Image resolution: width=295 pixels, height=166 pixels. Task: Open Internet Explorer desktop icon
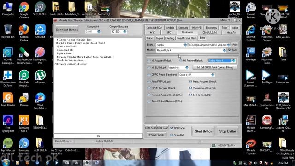251,33
